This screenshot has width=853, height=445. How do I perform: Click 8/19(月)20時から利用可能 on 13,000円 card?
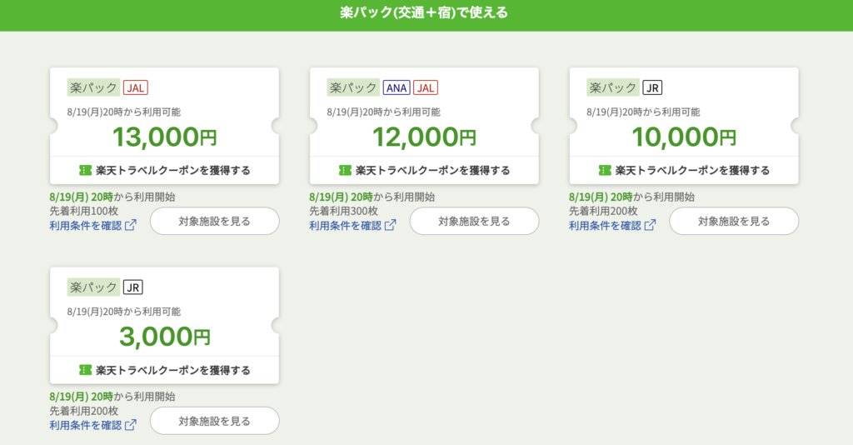point(124,112)
